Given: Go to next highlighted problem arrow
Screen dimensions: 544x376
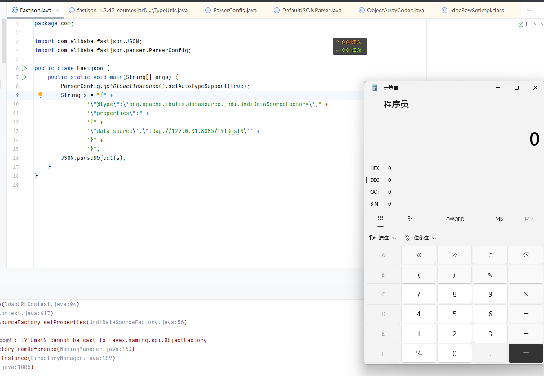Looking at the screenshot, I should pyautogui.click(x=542, y=24).
